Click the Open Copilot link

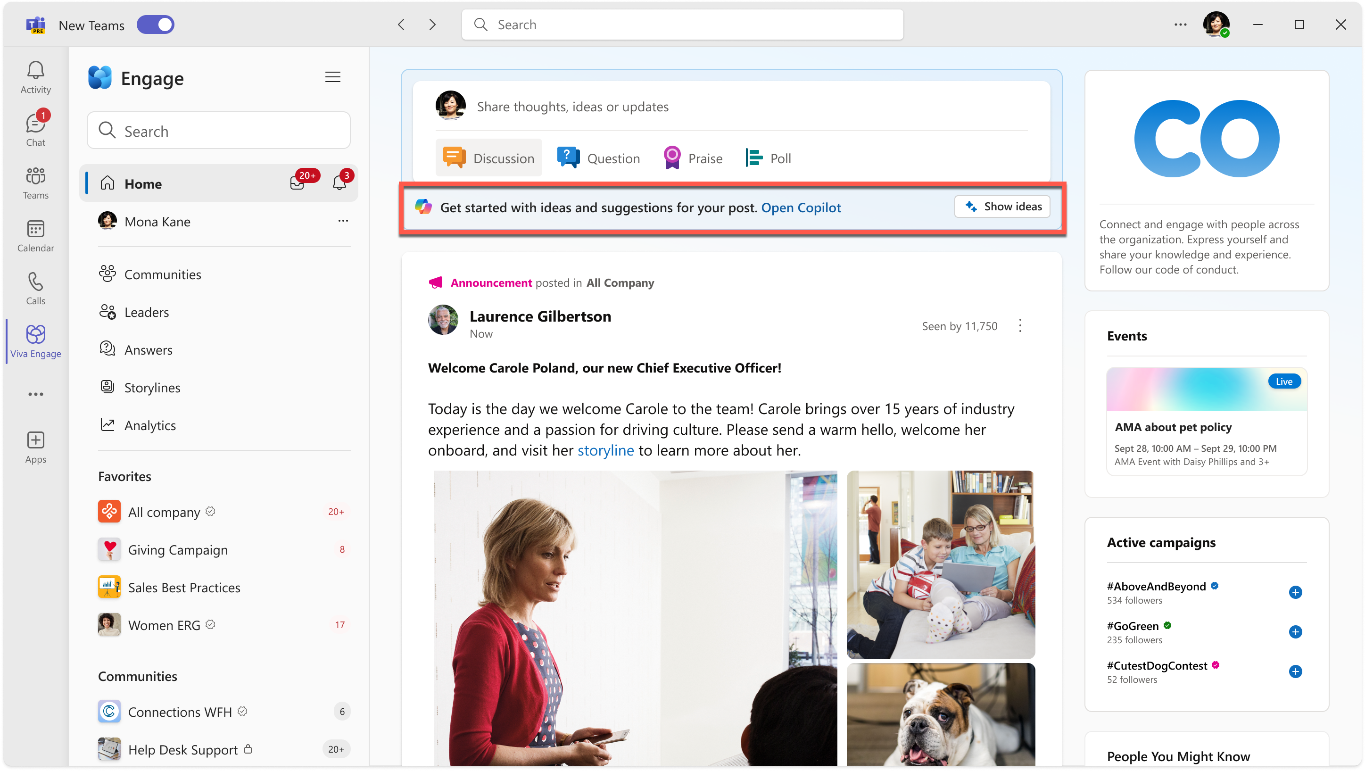click(802, 207)
